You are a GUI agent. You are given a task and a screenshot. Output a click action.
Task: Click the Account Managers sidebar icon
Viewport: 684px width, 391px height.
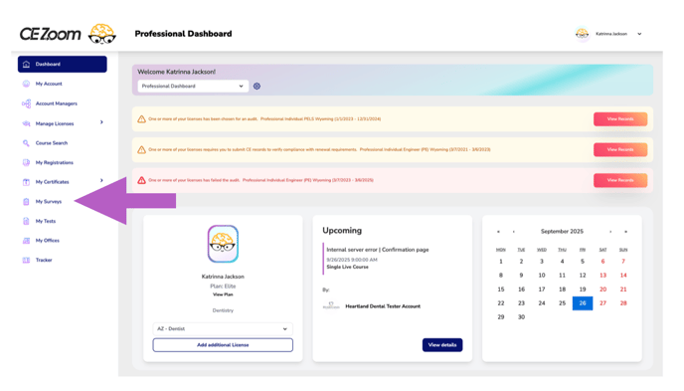click(26, 103)
